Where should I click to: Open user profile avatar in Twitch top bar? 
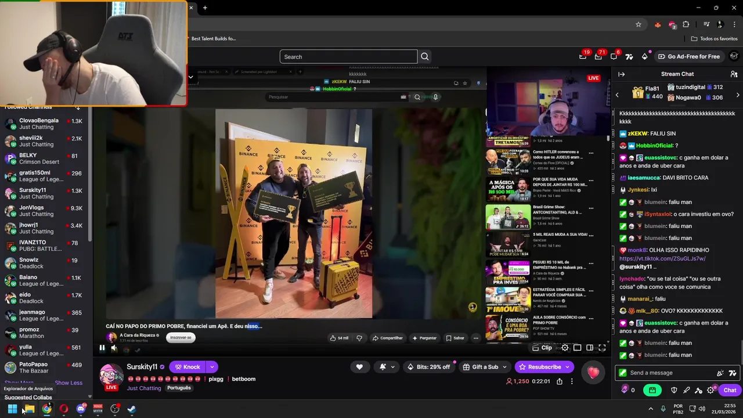(734, 56)
